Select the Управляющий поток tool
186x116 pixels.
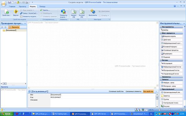click(171, 74)
